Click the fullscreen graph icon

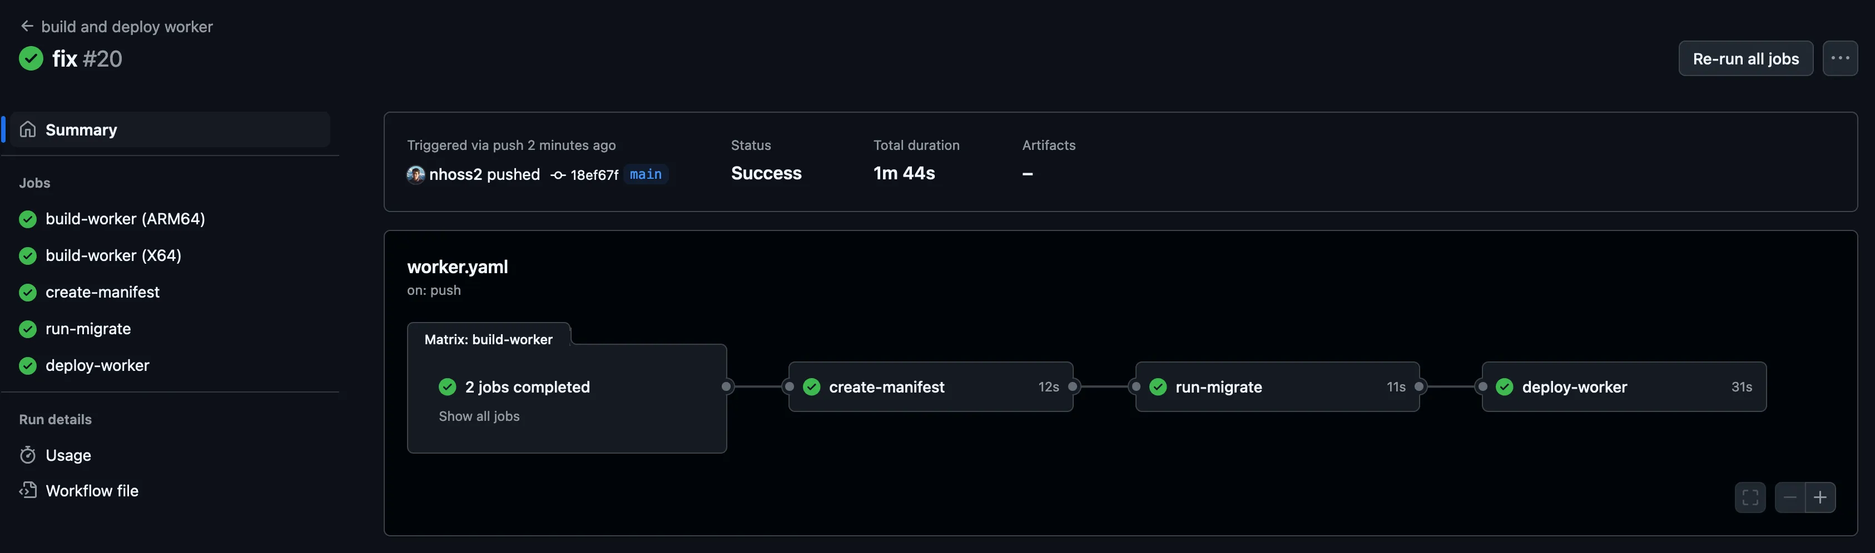pyautogui.click(x=1750, y=498)
